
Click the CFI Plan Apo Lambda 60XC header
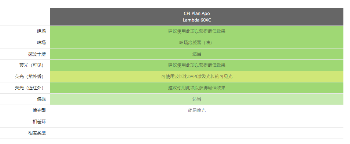tap(197, 17)
